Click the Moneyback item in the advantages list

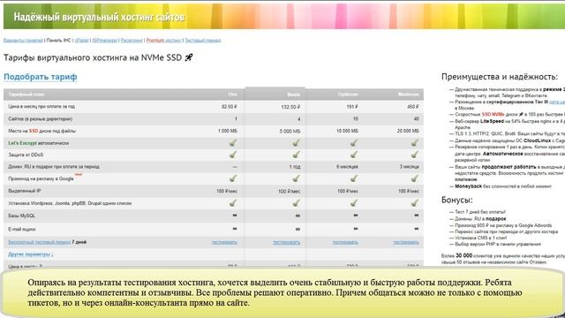pyautogui.click(x=502, y=186)
